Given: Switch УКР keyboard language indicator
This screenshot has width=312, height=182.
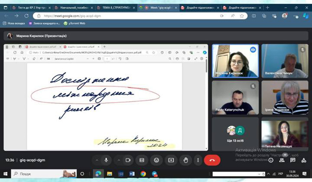Looking at the screenshot, I should click(280, 174).
